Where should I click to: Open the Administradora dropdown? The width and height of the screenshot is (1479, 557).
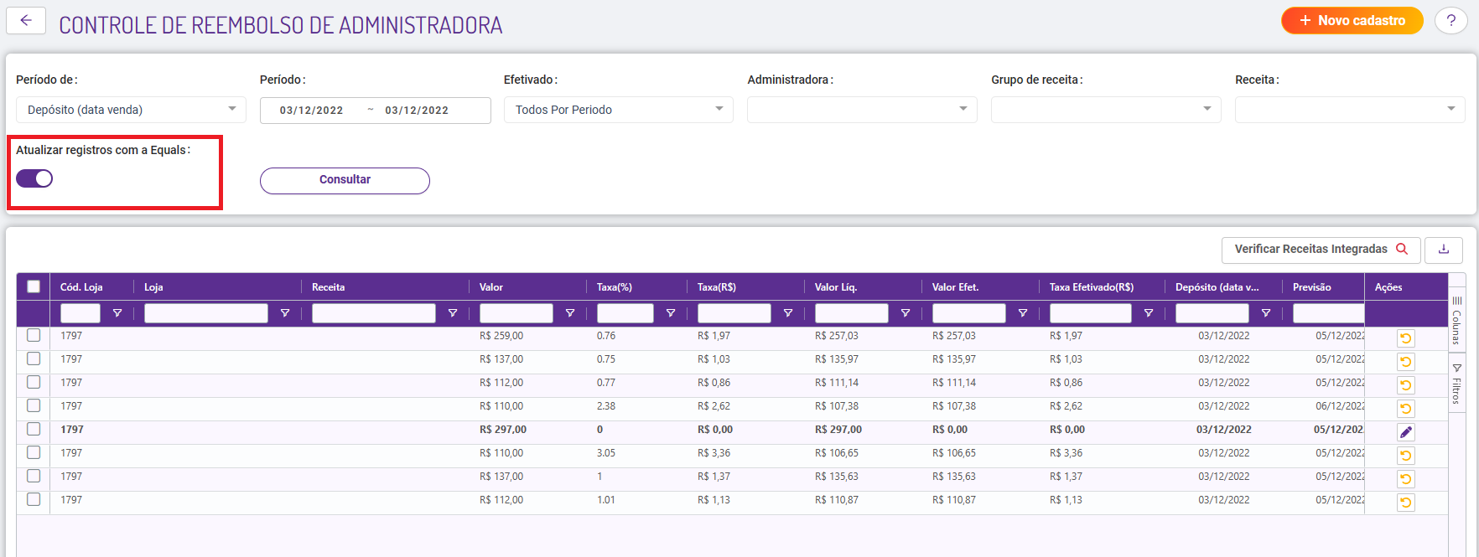click(862, 110)
